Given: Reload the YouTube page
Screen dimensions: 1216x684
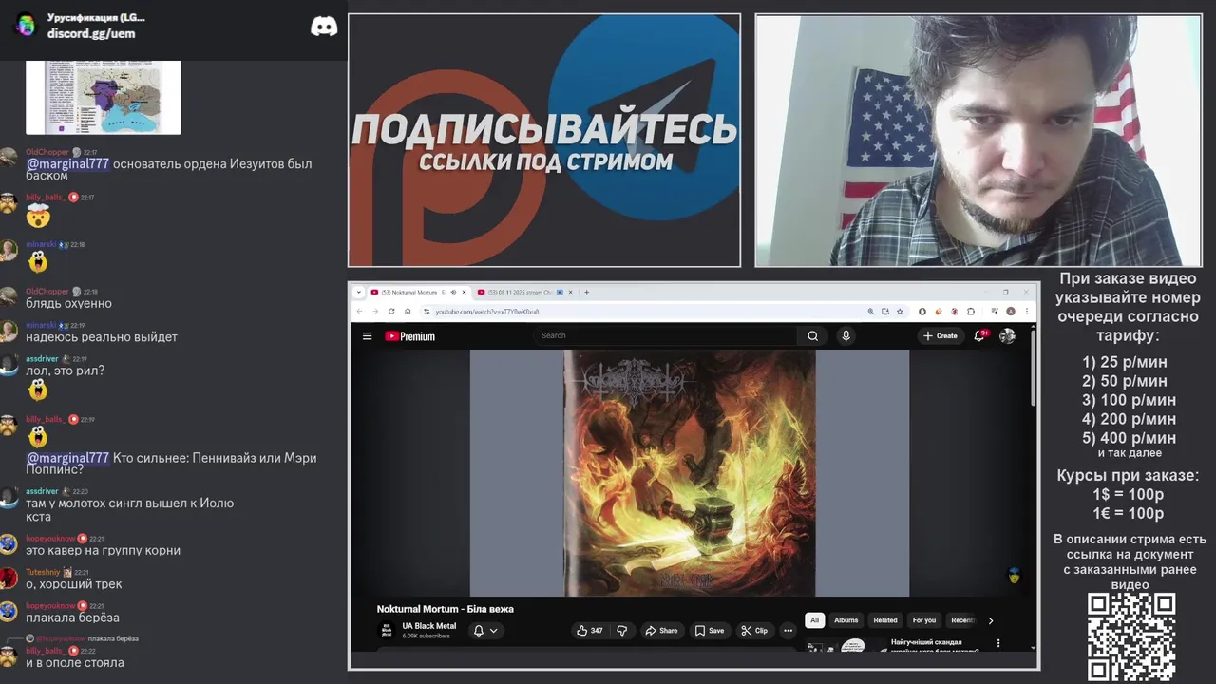Looking at the screenshot, I should (x=391, y=311).
